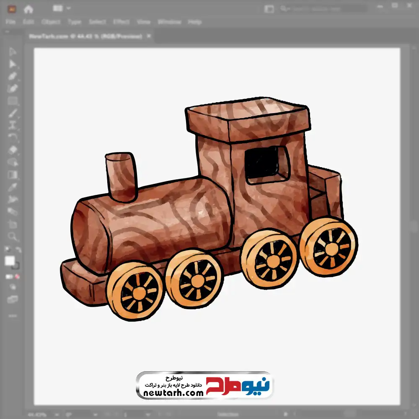This screenshot has height=419, width=419.
Task: Pick the Pen tool in toolbar
Action: click(x=13, y=76)
